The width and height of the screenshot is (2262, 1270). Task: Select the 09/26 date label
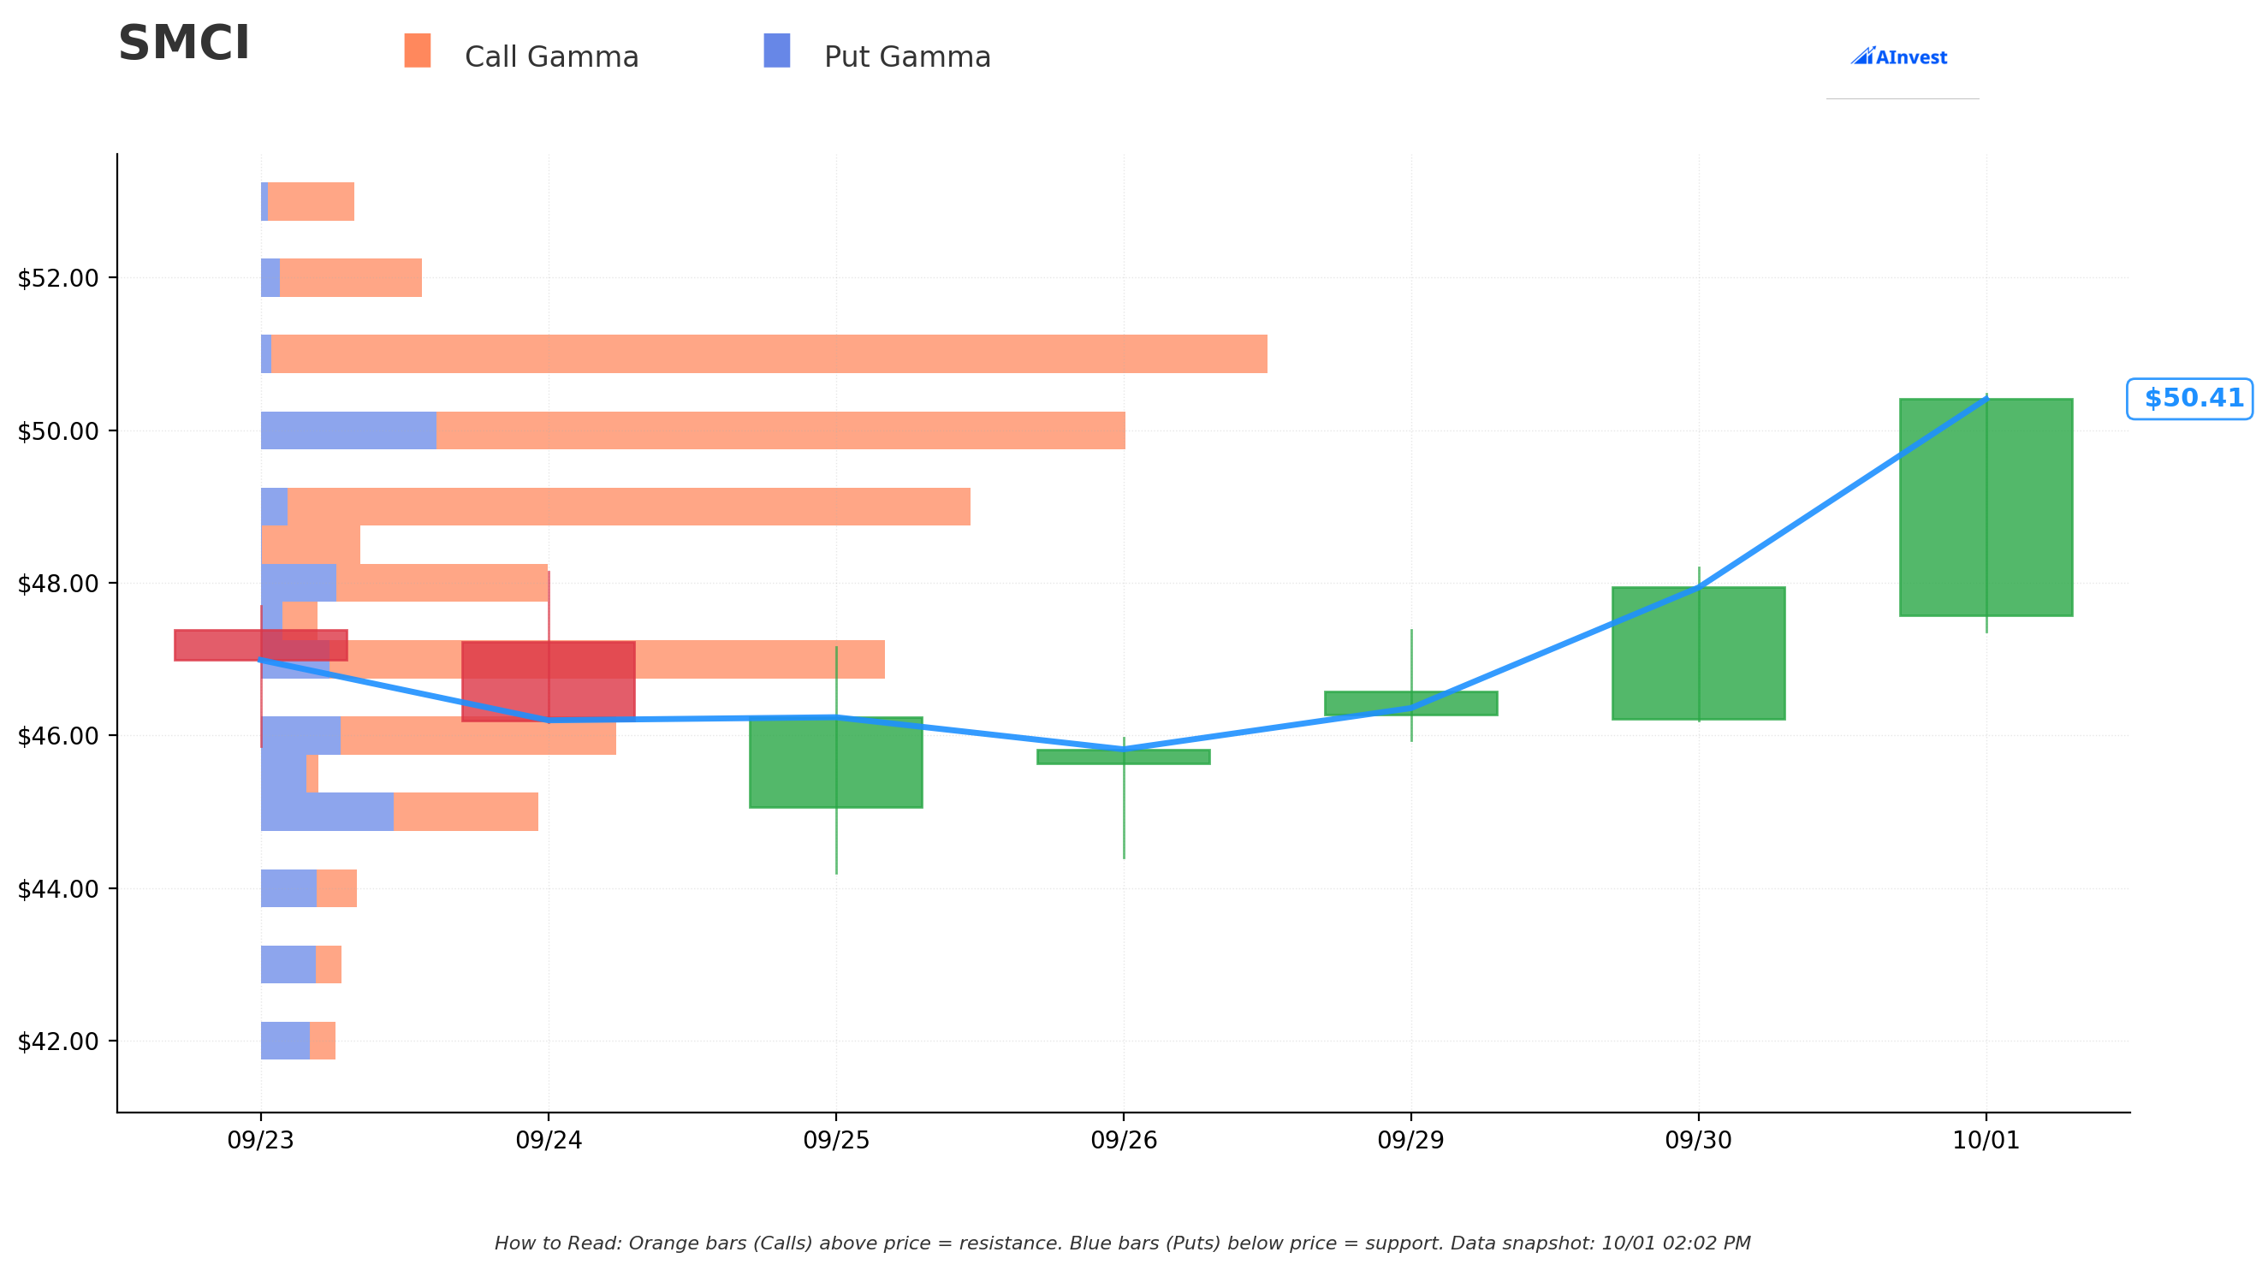pos(1124,1141)
